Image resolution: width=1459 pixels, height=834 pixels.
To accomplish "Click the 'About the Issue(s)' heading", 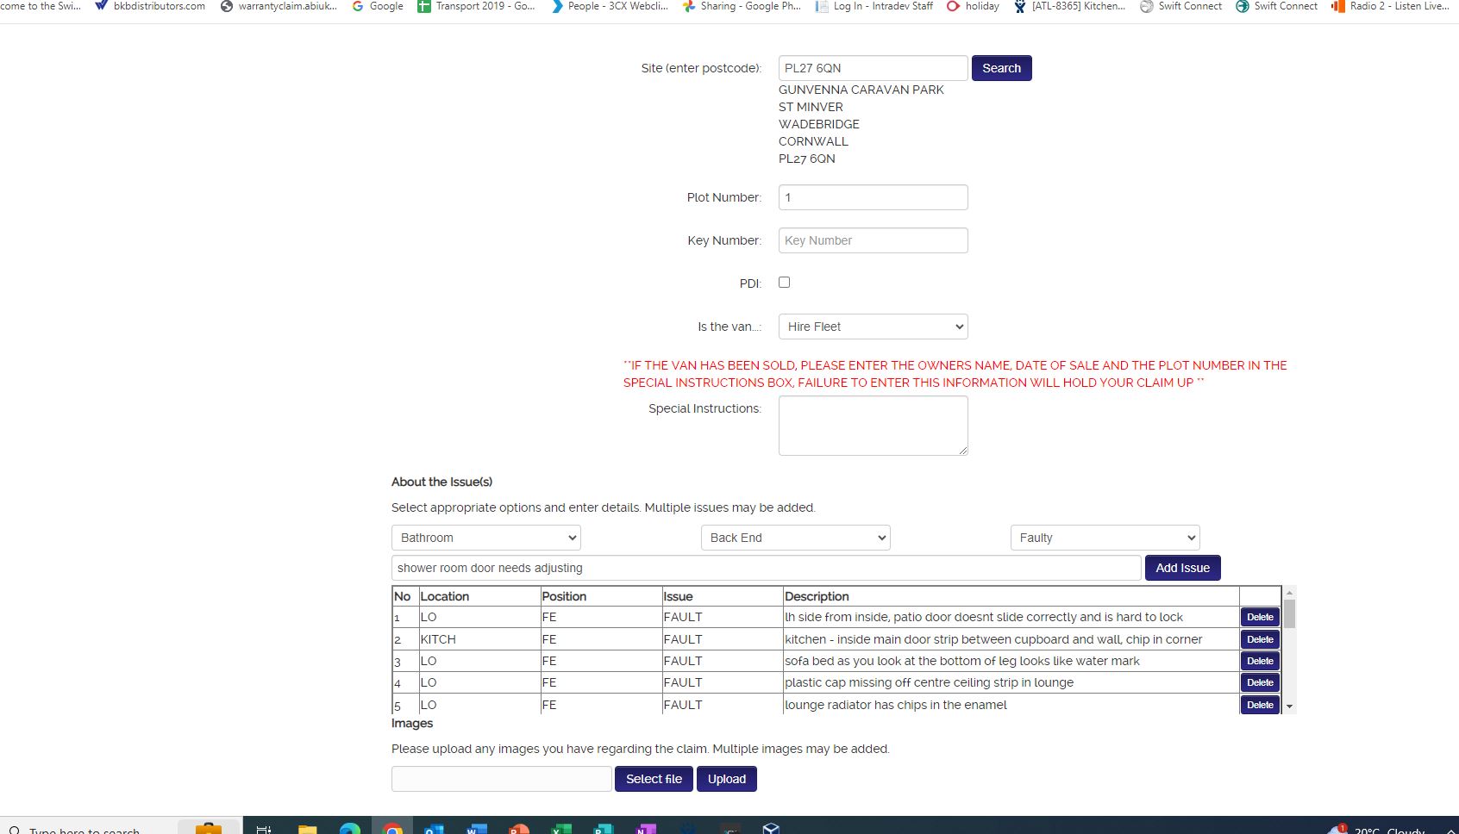I will point(441,482).
